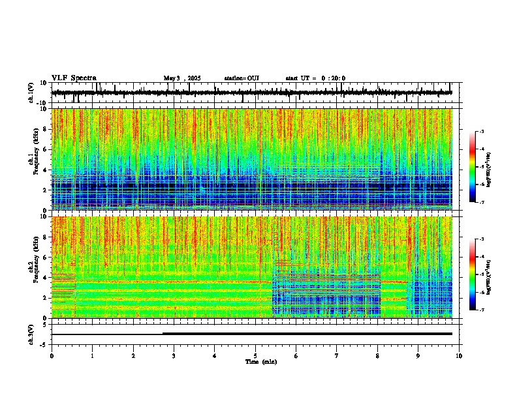This screenshot has height=399, width=517.
Task: Click the "-3" label on ch.1 colorbar
Action: pyautogui.click(x=481, y=132)
